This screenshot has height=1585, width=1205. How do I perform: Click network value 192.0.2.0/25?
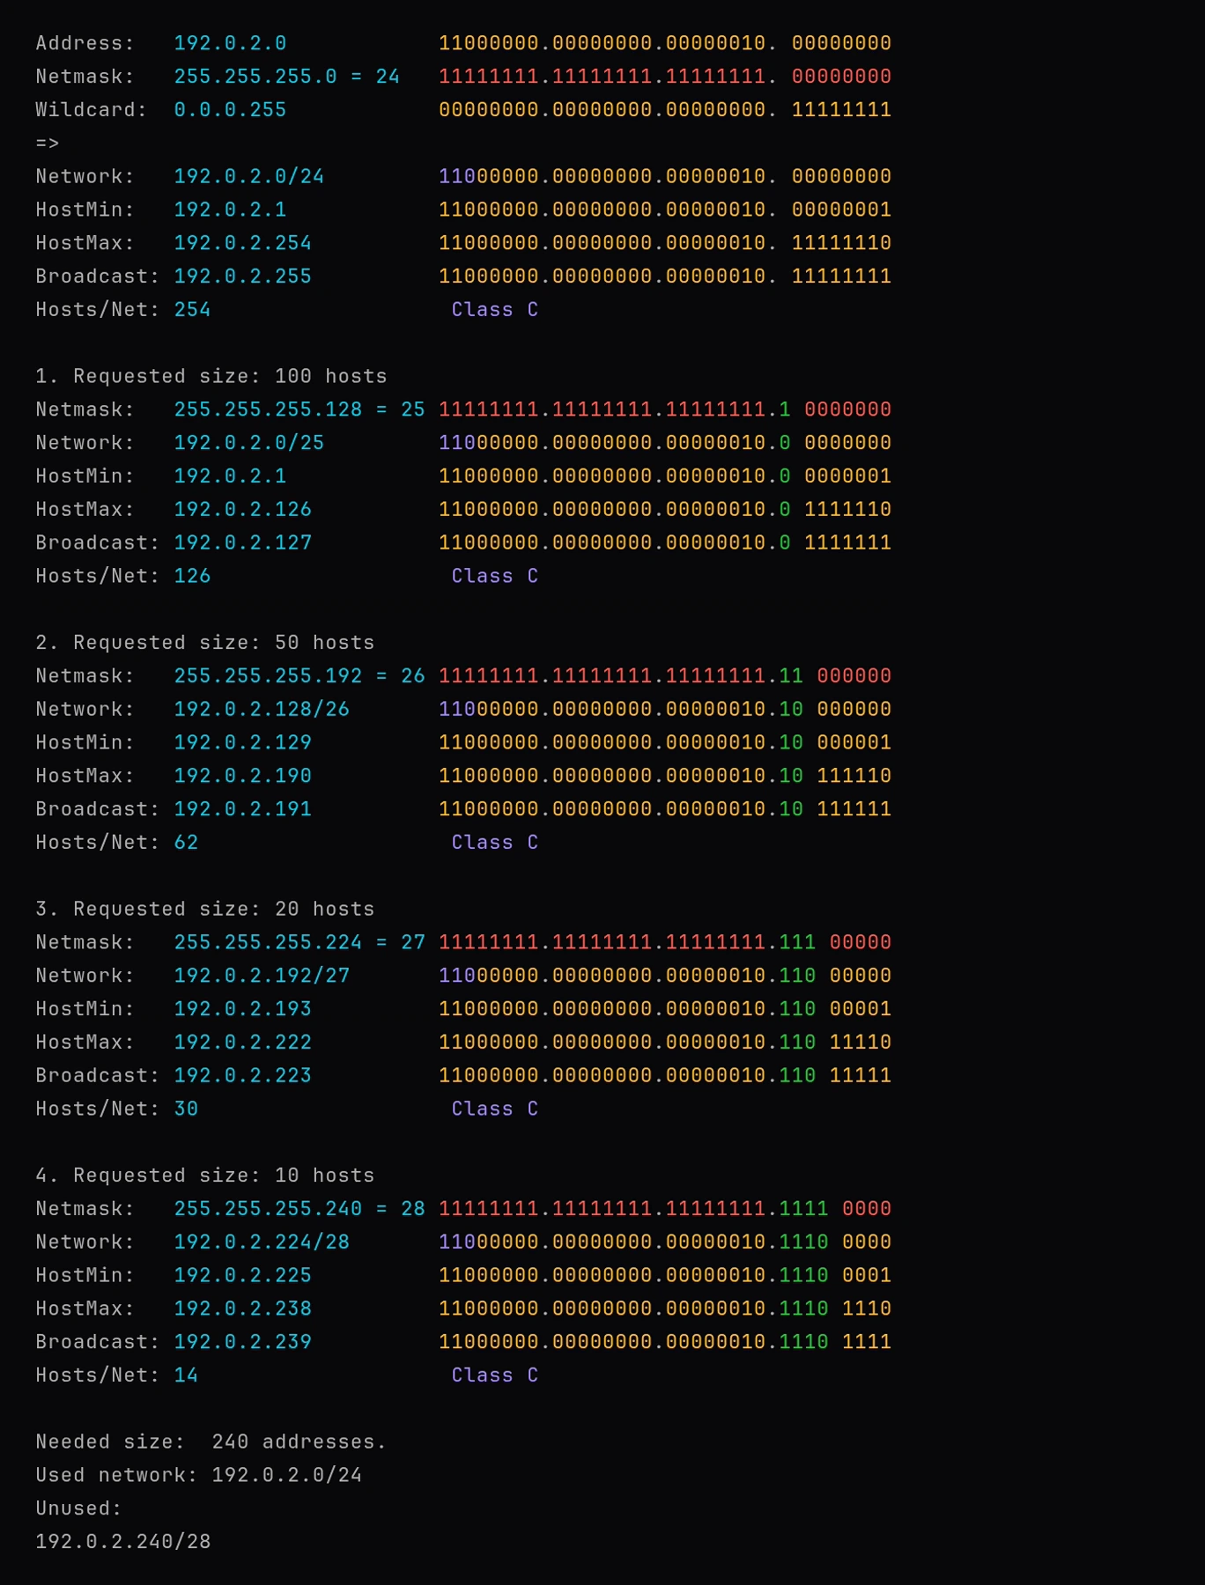tap(249, 443)
